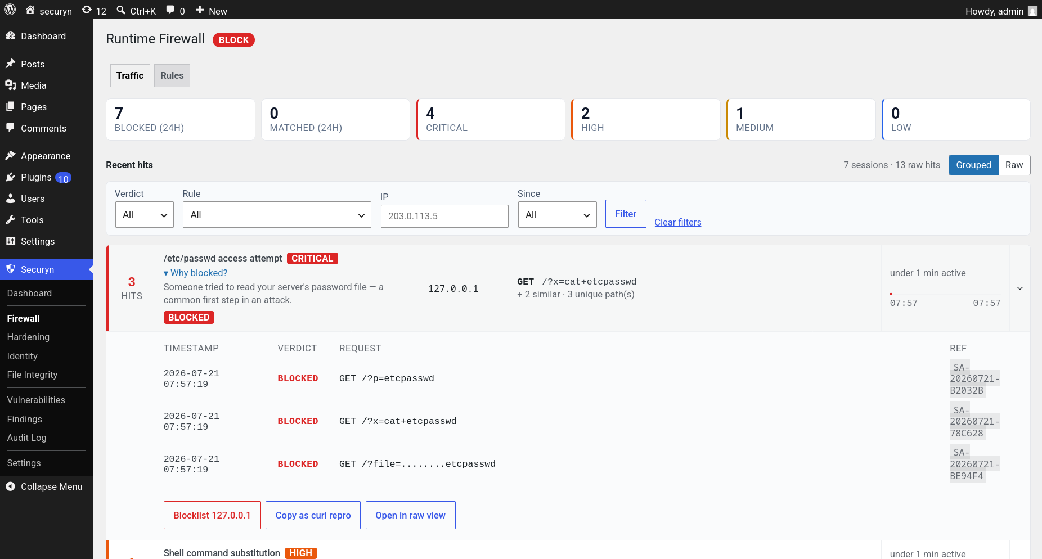Image resolution: width=1042 pixels, height=559 pixels.
Task: Click the Media icon in sidebar
Action: 11,85
